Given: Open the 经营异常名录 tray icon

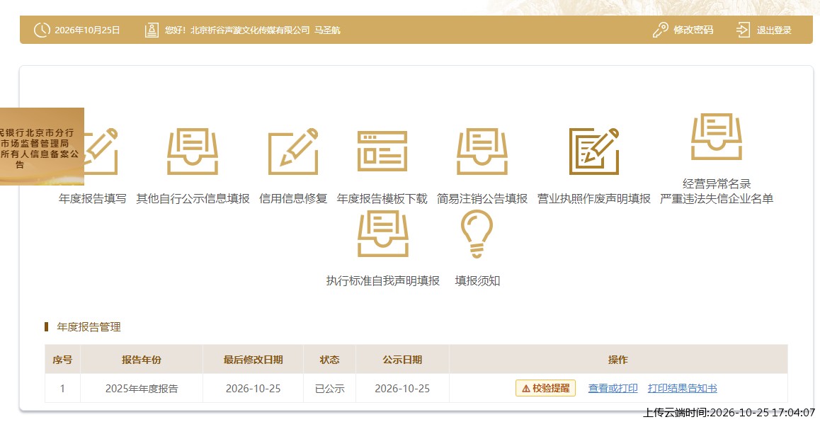Looking at the screenshot, I should 717,137.
